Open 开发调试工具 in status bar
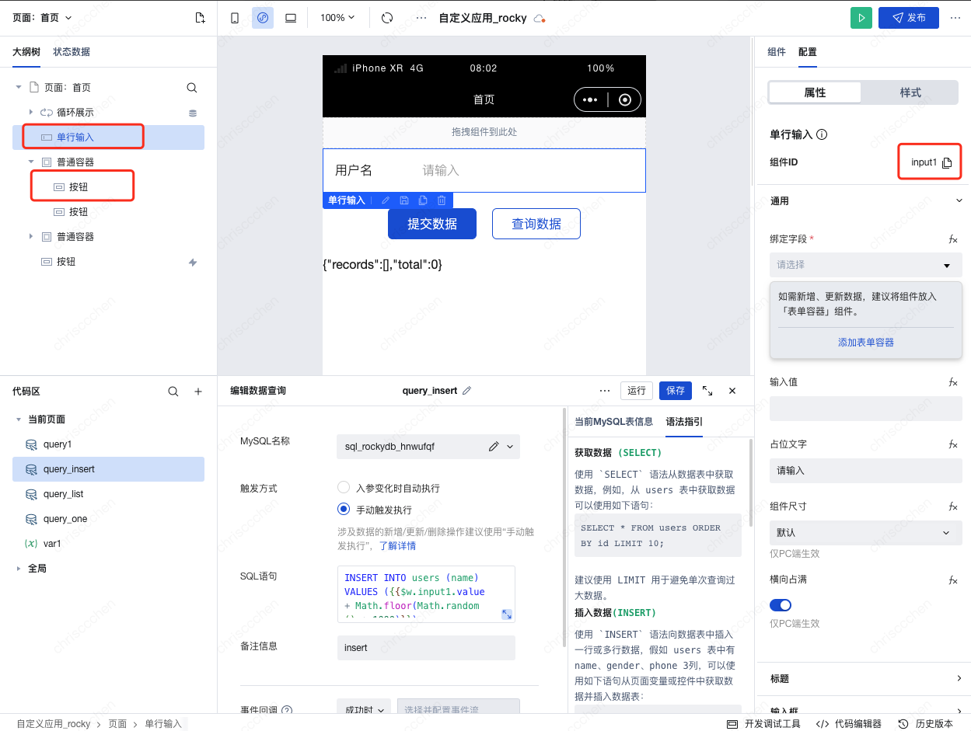Image resolution: width=971 pixels, height=731 pixels. [763, 723]
